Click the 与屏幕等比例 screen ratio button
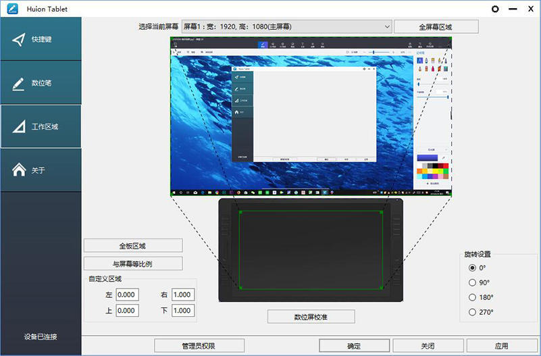 133,263
